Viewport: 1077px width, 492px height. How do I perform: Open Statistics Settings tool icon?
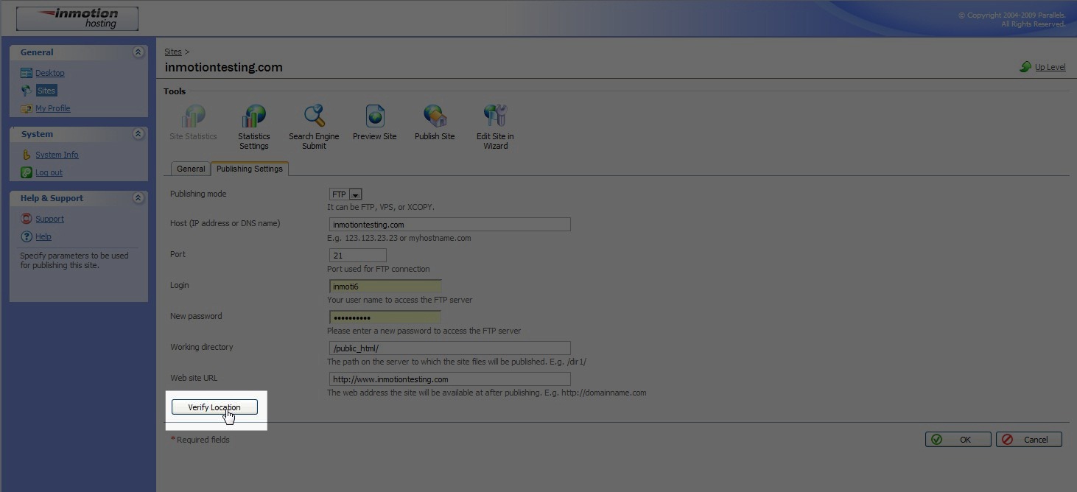[x=254, y=116]
